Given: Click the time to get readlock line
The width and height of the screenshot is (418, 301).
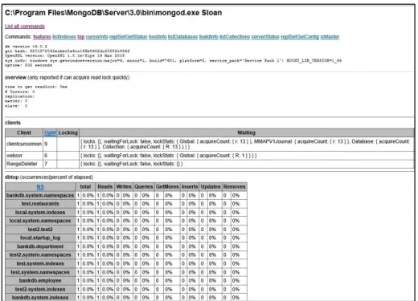Looking at the screenshot, I should click(36, 87).
